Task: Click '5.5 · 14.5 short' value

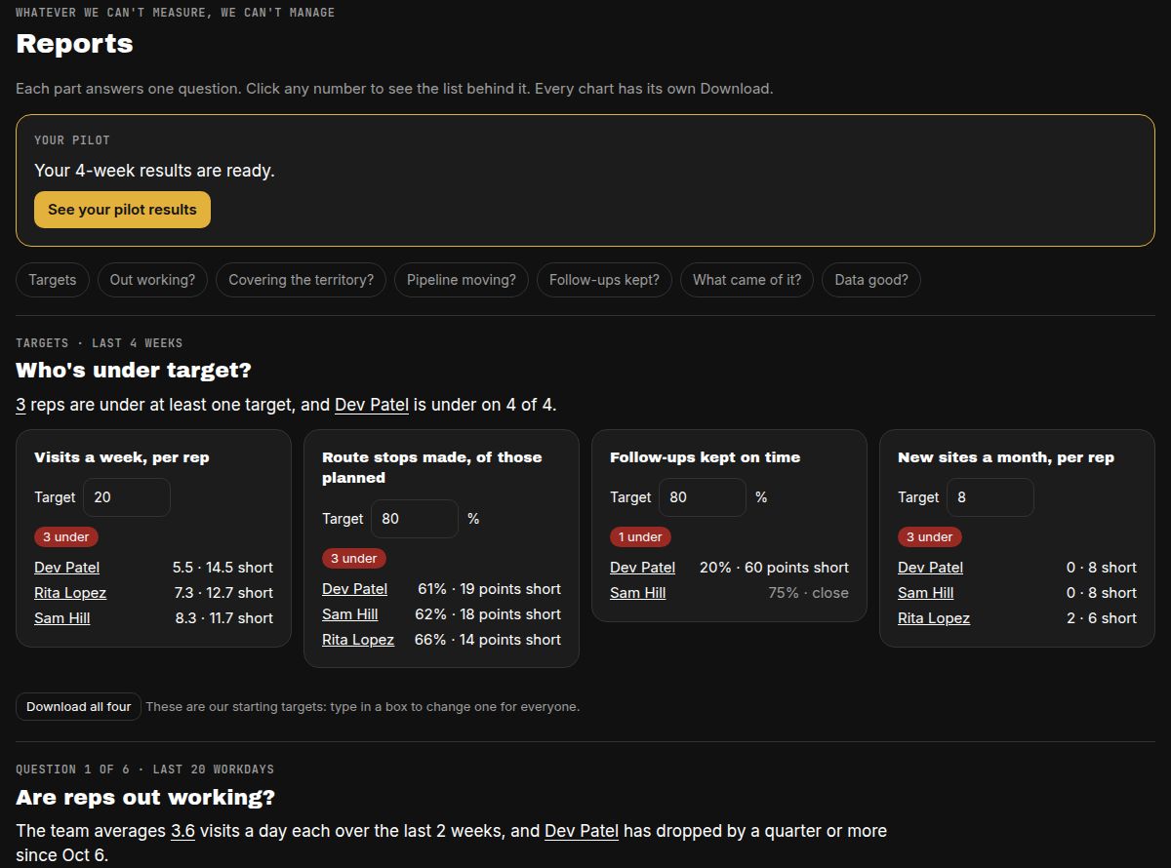Action: [x=222, y=568]
